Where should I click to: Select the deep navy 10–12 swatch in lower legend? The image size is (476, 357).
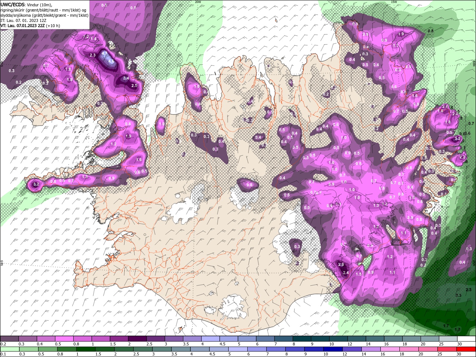point(333,349)
